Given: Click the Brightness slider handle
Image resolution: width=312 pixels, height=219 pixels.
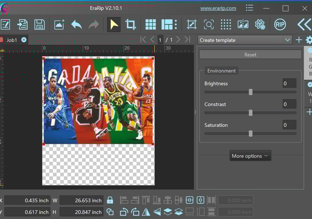Looking at the screenshot, I should [x=251, y=92].
